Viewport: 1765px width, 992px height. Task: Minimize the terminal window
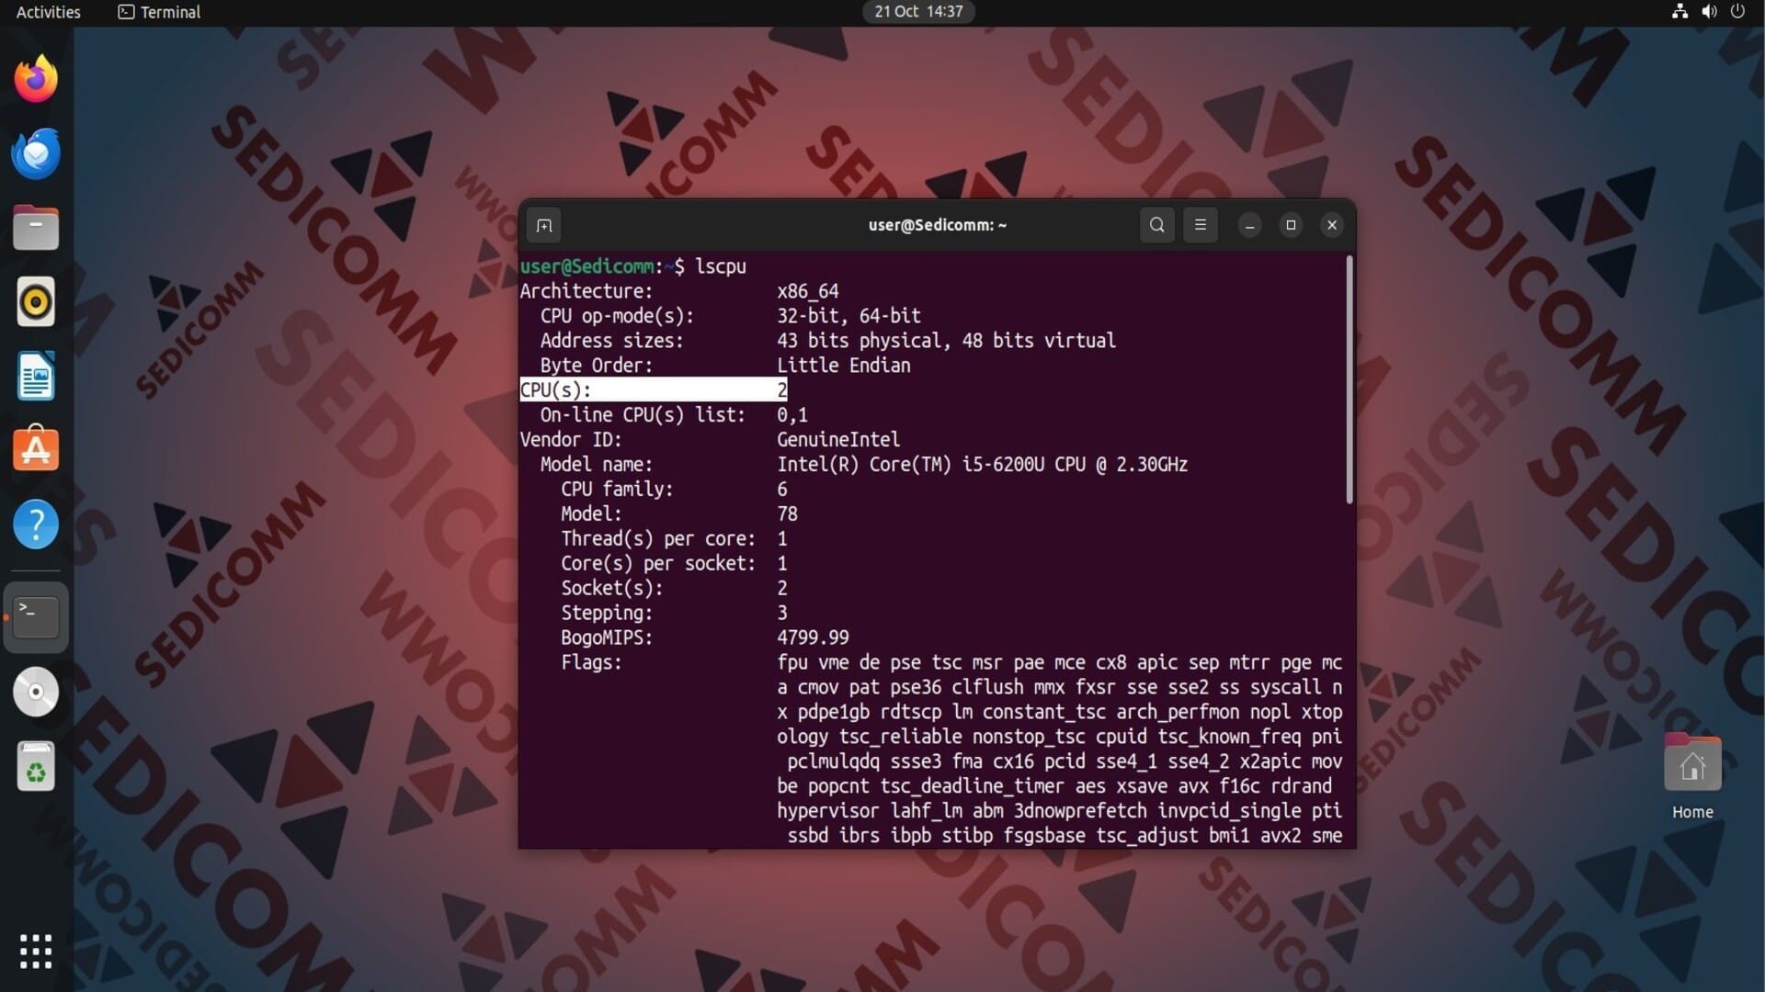click(1249, 225)
